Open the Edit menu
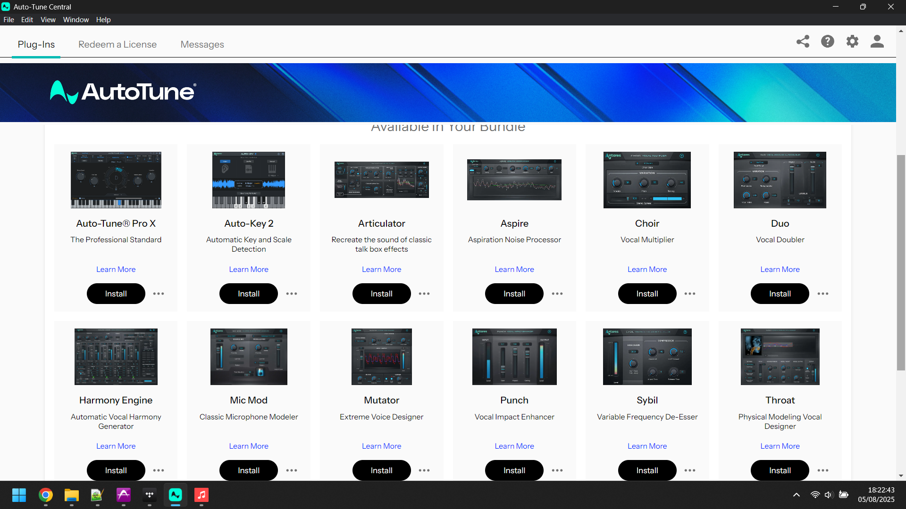Screen dimensions: 906x509 27,20
